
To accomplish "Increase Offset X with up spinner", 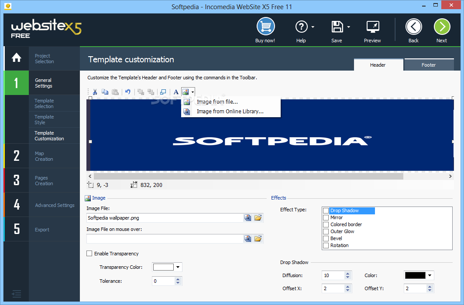I will pos(348,286).
